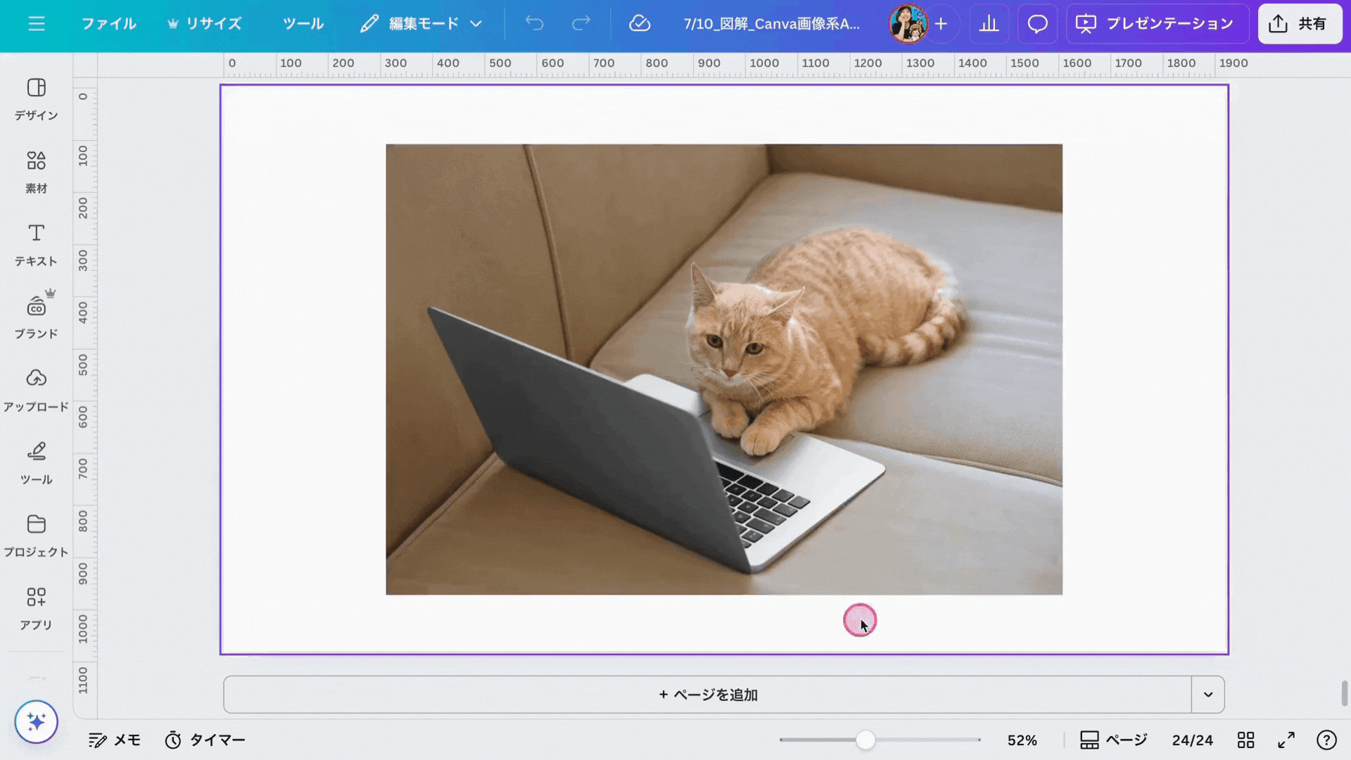Viewport: 1351px width, 760px height.
Task: Open the アプリ apps panel
Action: pos(37,608)
